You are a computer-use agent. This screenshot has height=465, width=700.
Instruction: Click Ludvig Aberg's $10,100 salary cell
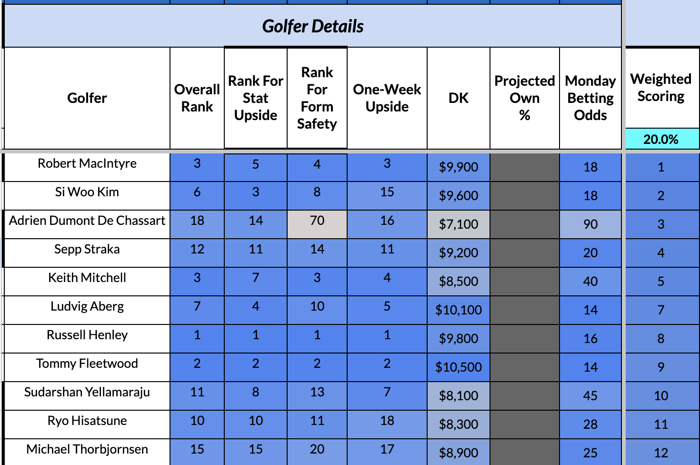[x=458, y=310]
